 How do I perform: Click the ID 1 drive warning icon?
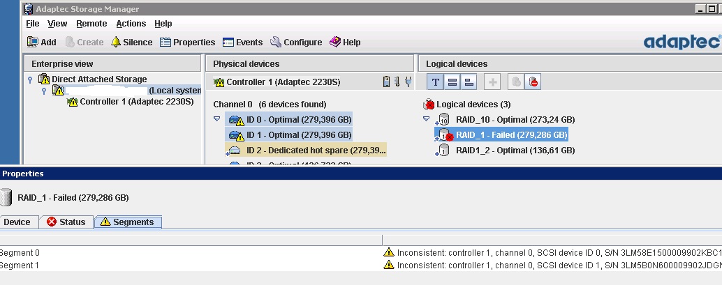pos(237,136)
